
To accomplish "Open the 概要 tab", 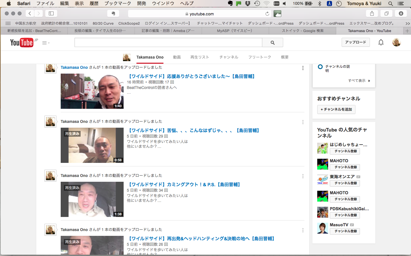I will tap(285, 57).
